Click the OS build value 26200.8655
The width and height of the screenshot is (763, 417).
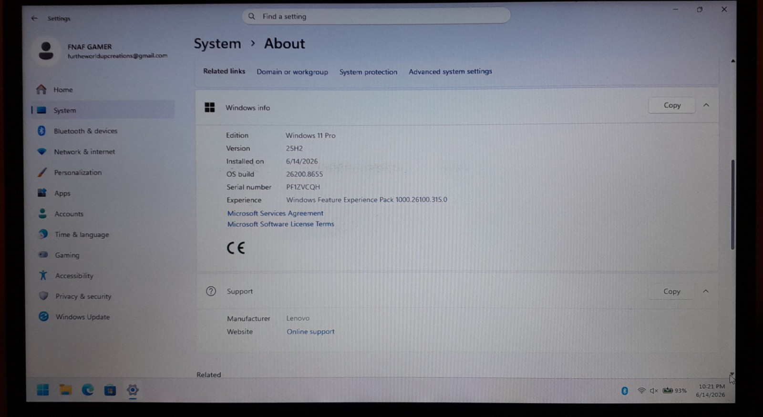304,174
